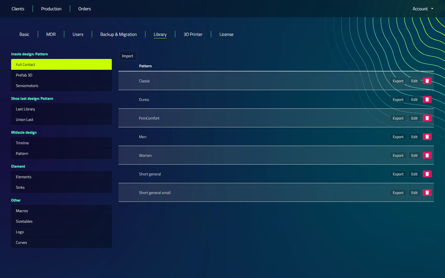Viewport: 445px width, 278px height.
Task: Open the Backup & Migration tab
Action: click(118, 34)
